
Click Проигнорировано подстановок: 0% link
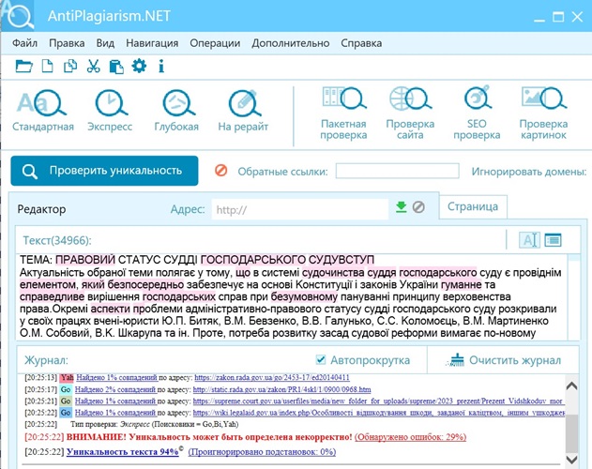[262, 451]
